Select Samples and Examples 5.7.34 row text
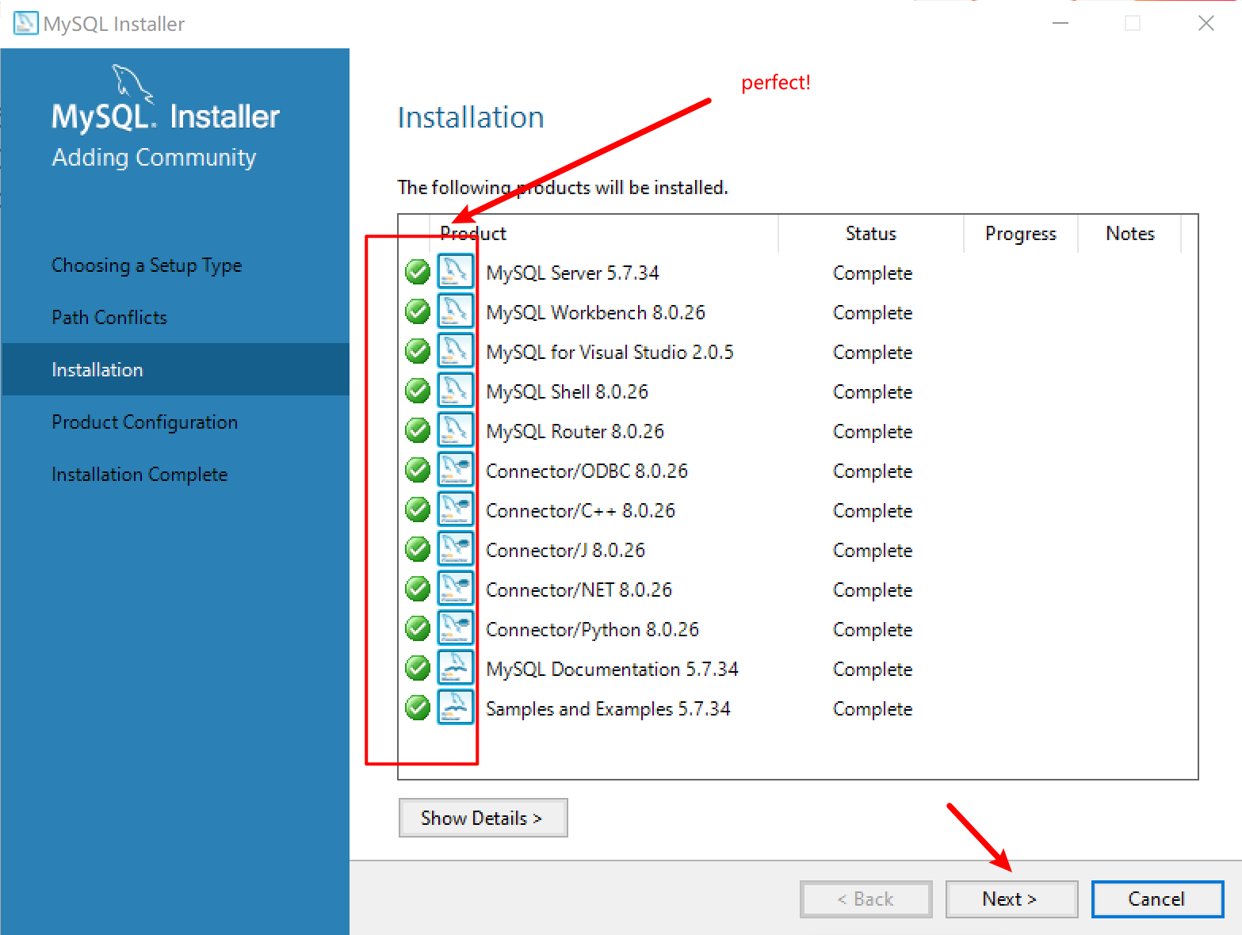The image size is (1242, 935). [x=608, y=709]
